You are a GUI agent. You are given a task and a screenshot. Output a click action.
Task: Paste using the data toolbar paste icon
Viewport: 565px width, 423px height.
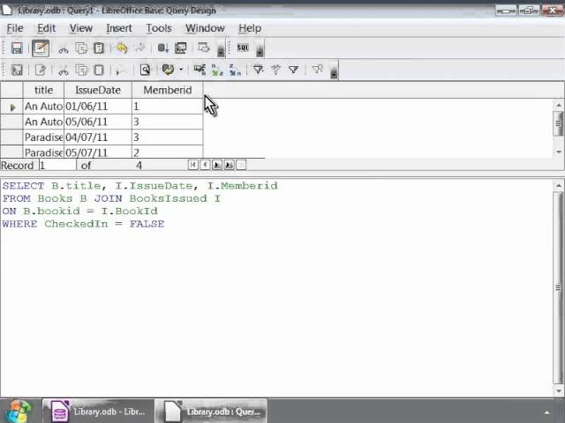(99, 70)
